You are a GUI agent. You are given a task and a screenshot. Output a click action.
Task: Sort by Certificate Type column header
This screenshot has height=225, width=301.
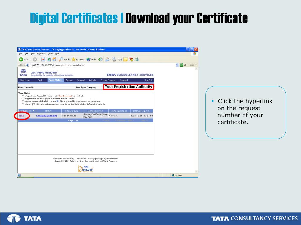click(96, 111)
